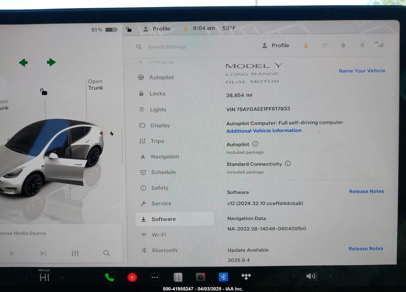Screen dimensions: 406x292
Task: Decrease volume with the left chevron
Action: coord(294,276)
